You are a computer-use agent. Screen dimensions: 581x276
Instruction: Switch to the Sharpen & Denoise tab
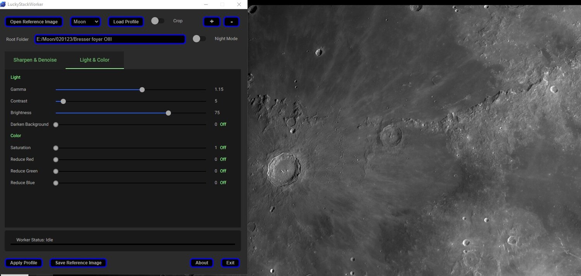35,60
